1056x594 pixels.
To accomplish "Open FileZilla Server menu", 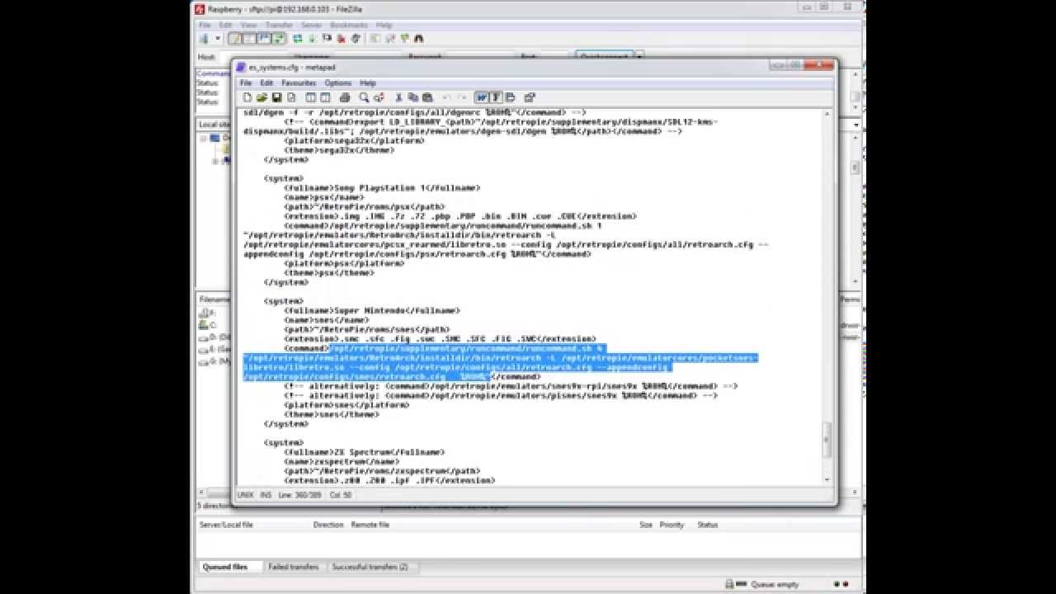I will tap(311, 25).
